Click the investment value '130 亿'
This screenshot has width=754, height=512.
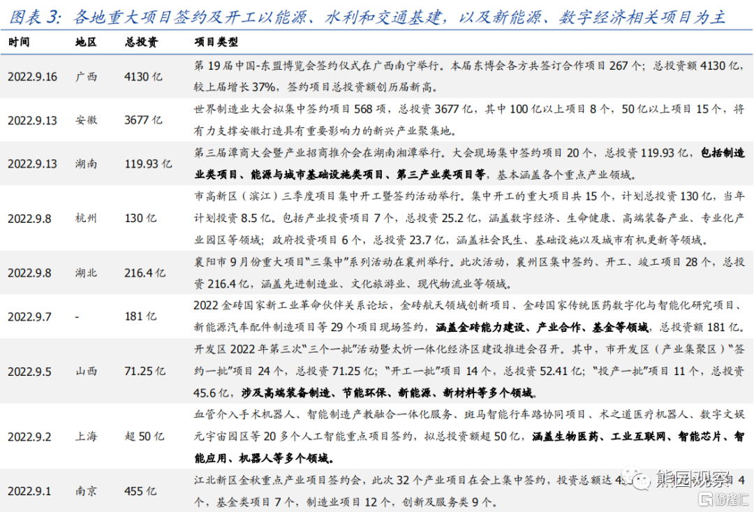pyautogui.click(x=140, y=219)
